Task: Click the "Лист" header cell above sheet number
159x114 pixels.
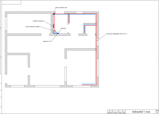Action: click(157, 110)
